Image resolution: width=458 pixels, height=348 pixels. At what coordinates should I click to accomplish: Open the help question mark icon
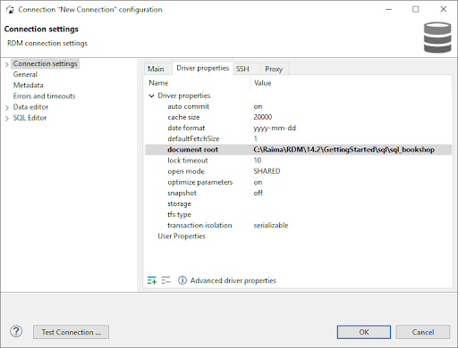(16, 331)
